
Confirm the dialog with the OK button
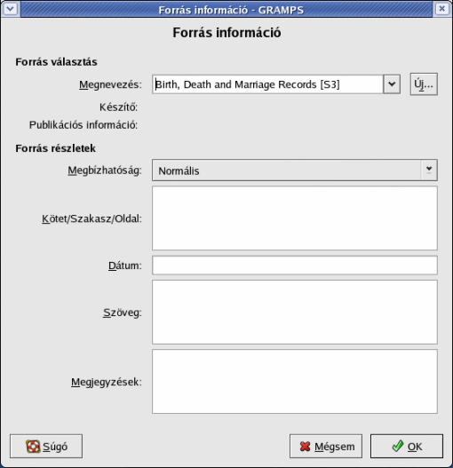(407, 446)
